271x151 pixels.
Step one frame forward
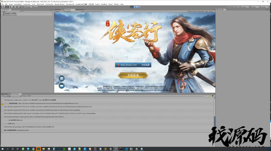tap(139, 7)
